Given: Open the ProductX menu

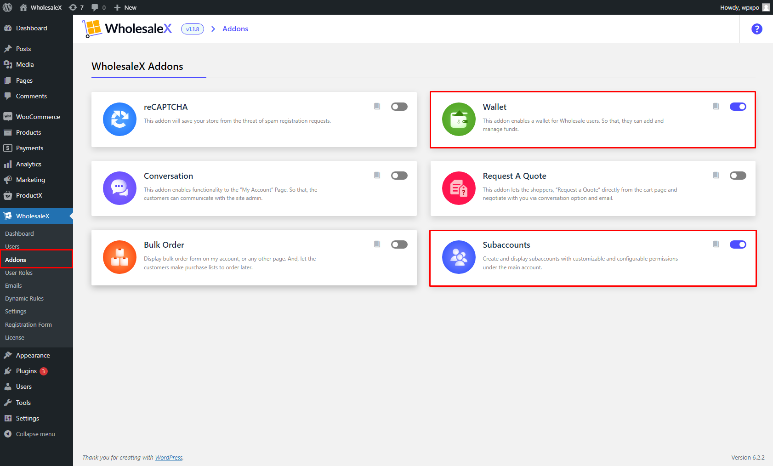Looking at the screenshot, I should point(36,195).
